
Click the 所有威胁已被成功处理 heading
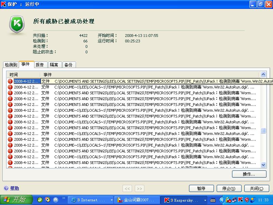click(x=64, y=21)
